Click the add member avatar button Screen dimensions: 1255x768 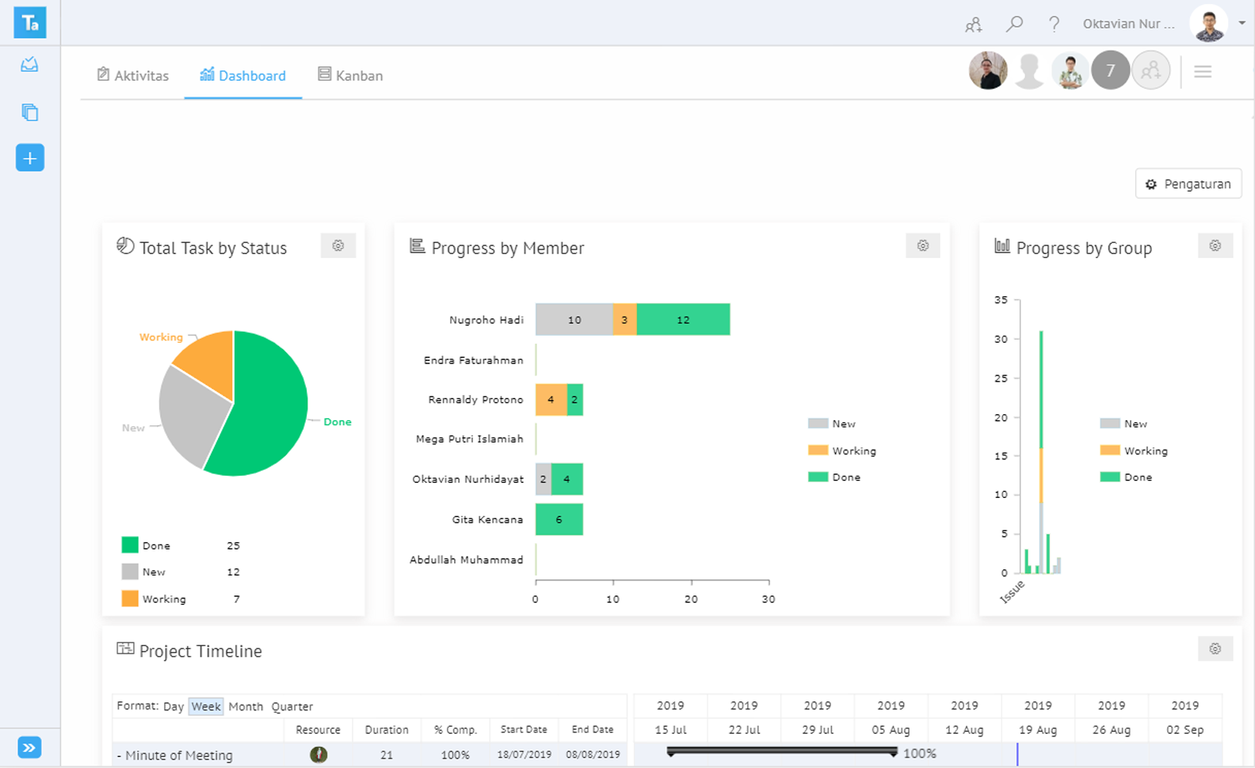pyautogui.click(x=1150, y=71)
